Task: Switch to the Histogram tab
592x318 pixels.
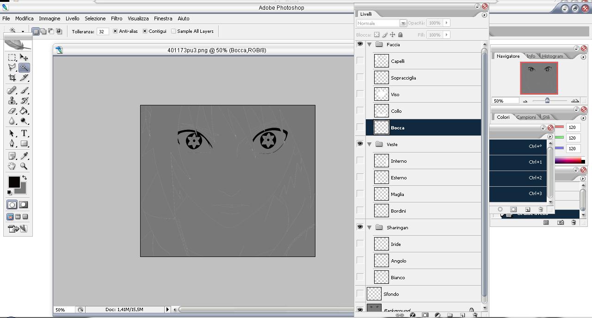Action: pos(552,56)
